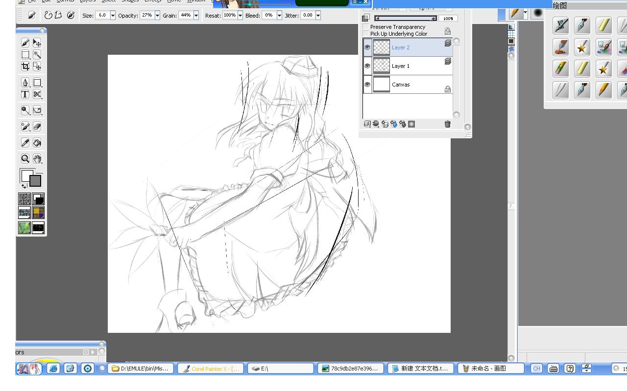Select the Scissors tool
The image size is (627, 391).
37,94
